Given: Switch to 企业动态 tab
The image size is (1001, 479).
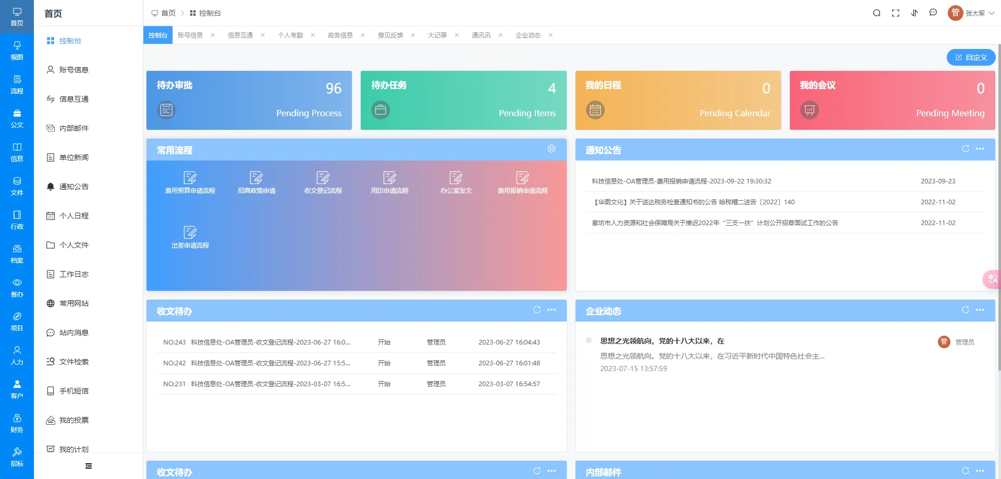Looking at the screenshot, I should pyautogui.click(x=528, y=35).
